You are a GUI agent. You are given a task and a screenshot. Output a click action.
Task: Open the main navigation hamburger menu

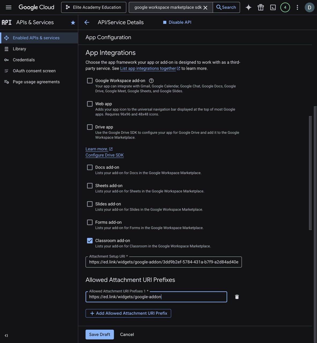[9, 7]
